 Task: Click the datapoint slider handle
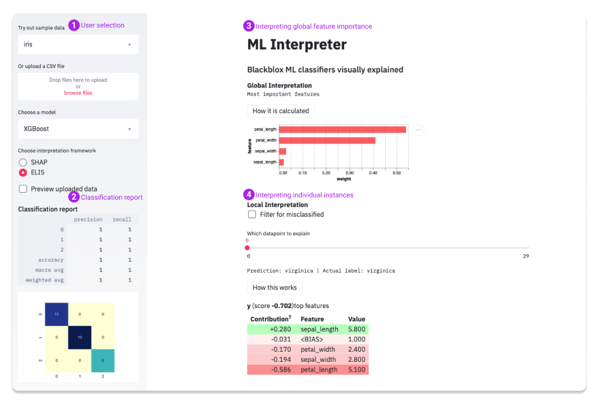pyautogui.click(x=247, y=248)
